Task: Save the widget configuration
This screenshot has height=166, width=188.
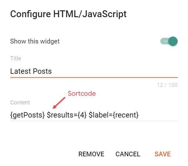Action: (x=162, y=154)
